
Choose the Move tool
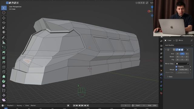tap(4, 18)
